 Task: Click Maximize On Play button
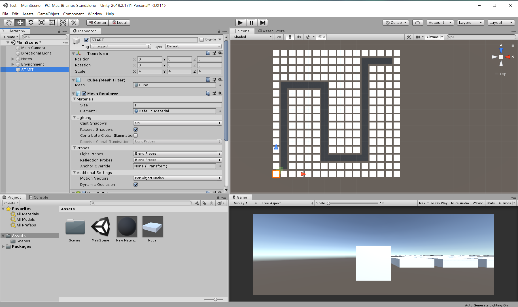point(433,203)
